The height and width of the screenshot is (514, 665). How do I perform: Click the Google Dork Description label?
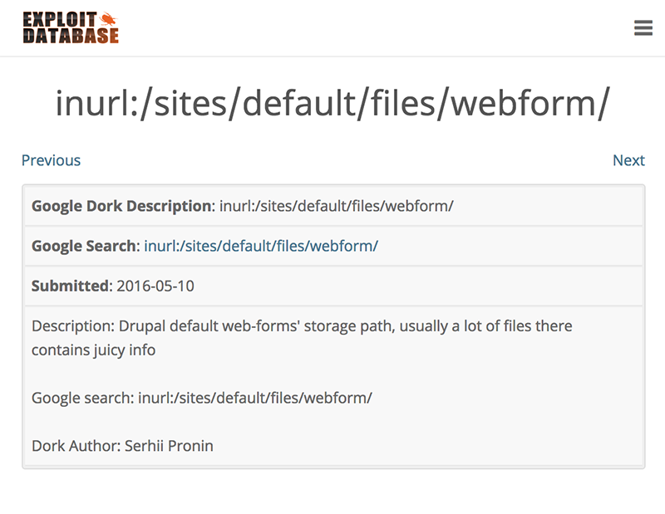122,206
